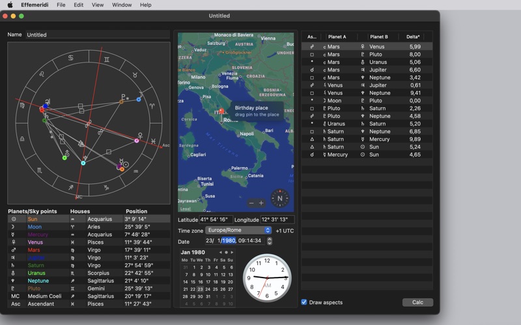Select day 30 in the calendar
The width and height of the screenshot is (521, 325).
click(200, 296)
